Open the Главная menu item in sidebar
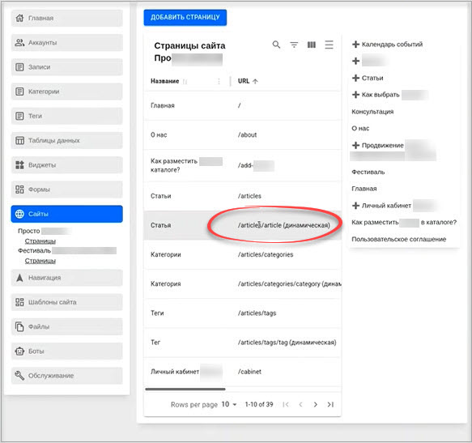This screenshot has height=443, width=472. 67,18
